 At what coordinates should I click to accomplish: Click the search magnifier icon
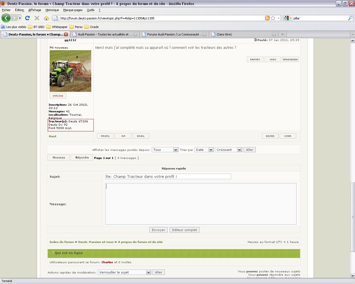[x=350, y=18]
